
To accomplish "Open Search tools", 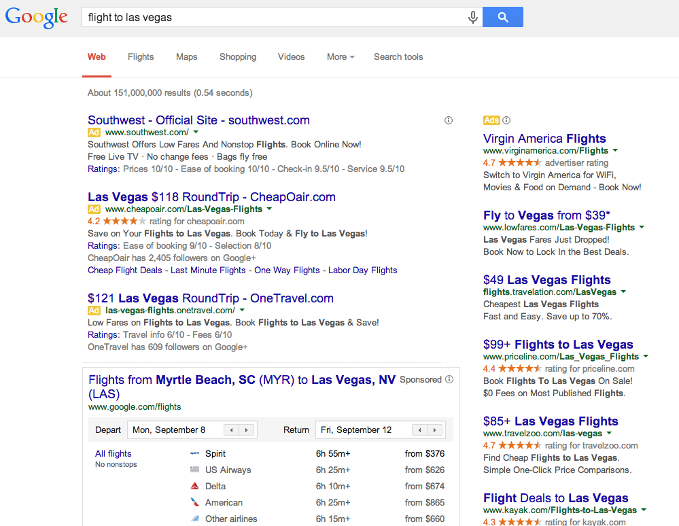I will click(398, 56).
